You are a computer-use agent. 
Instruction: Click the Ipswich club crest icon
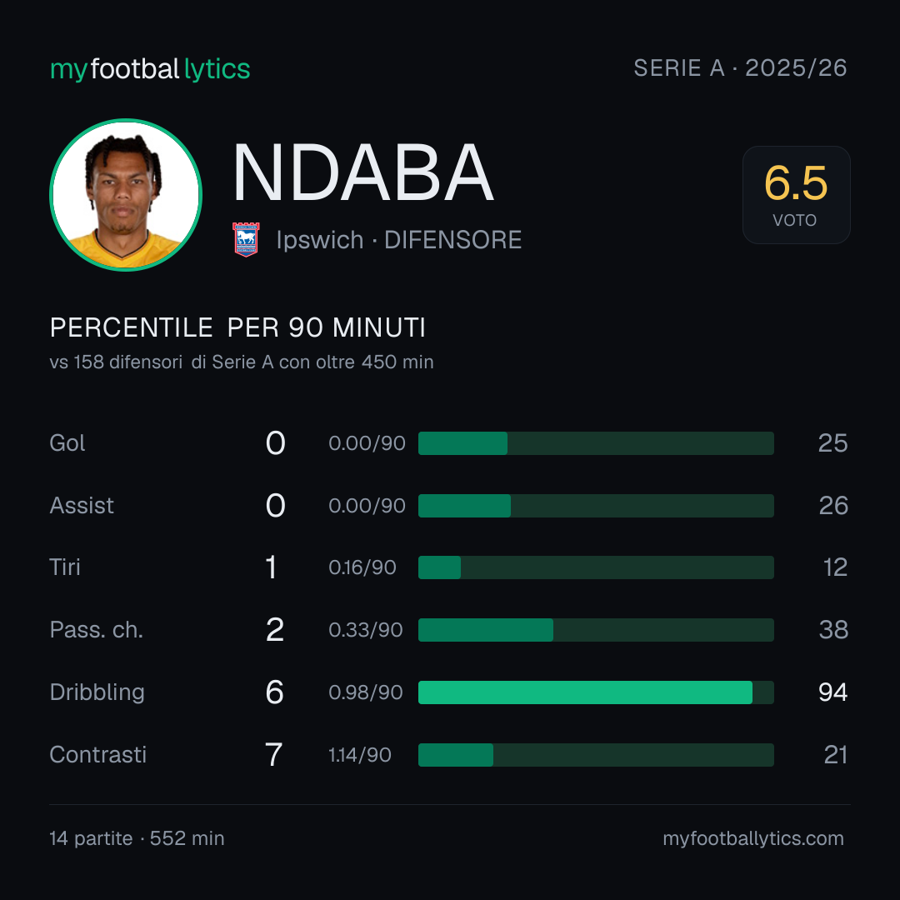(x=246, y=239)
